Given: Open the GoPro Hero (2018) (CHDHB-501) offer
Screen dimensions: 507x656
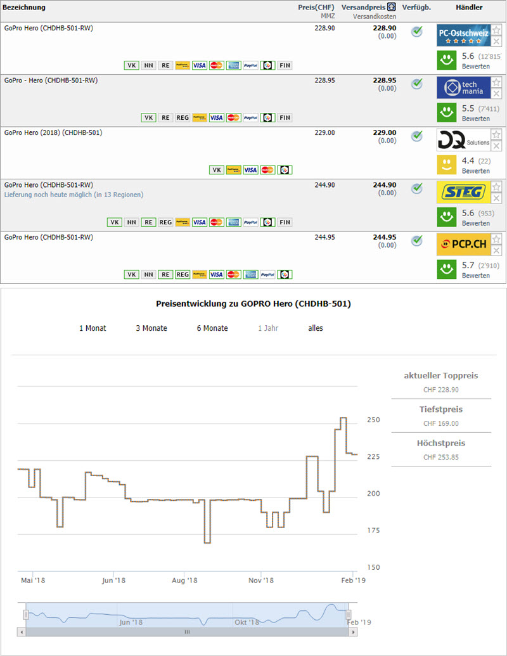Looking at the screenshot, I should [53, 132].
